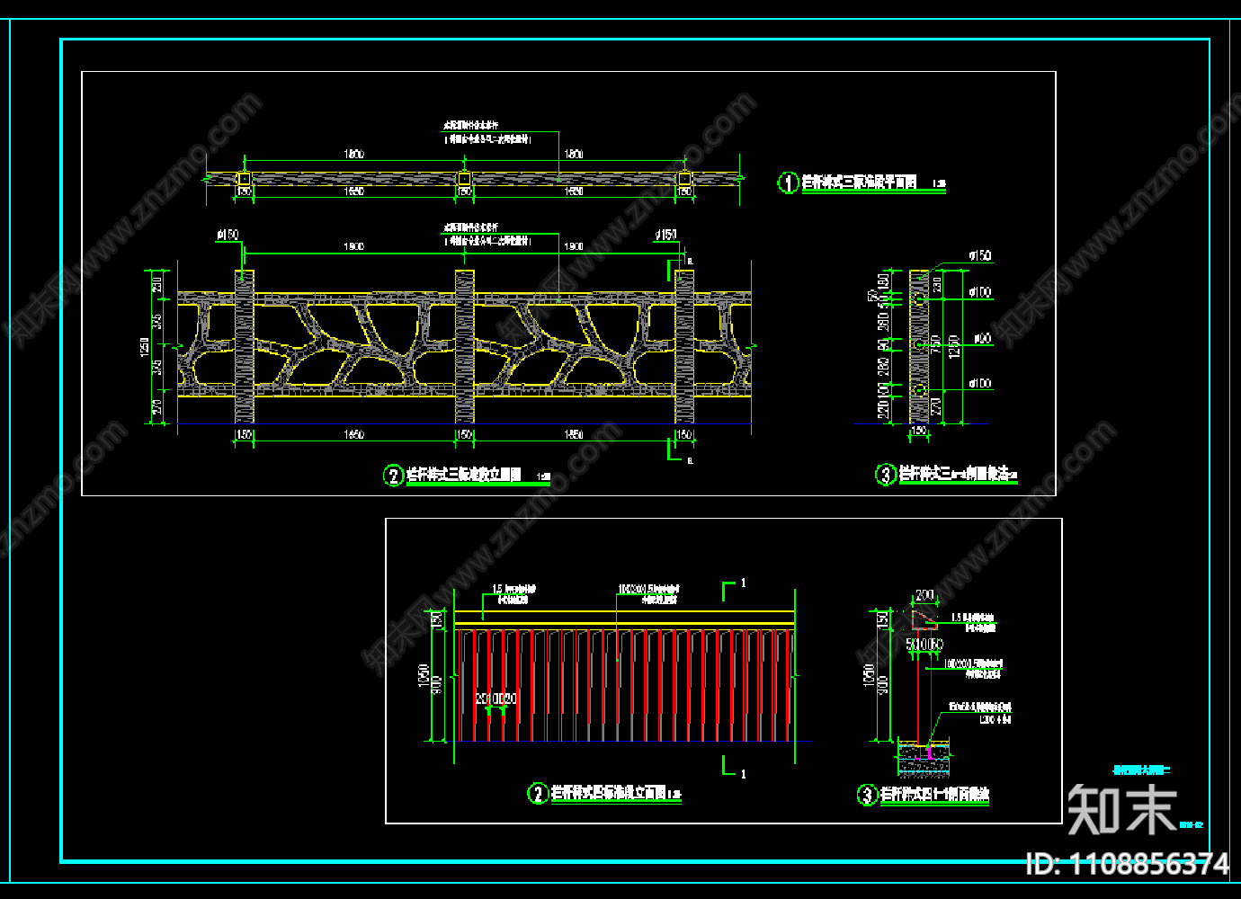This screenshot has width=1241, height=899.
Task: Click circled 3 marker of lower section title
Action: (x=867, y=794)
